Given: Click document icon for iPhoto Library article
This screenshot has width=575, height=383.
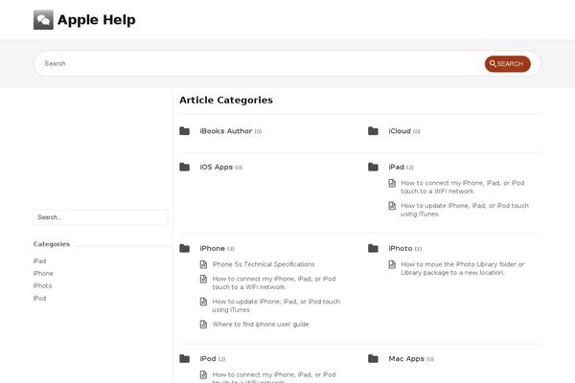Looking at the screenshot, I should point(392,264).
